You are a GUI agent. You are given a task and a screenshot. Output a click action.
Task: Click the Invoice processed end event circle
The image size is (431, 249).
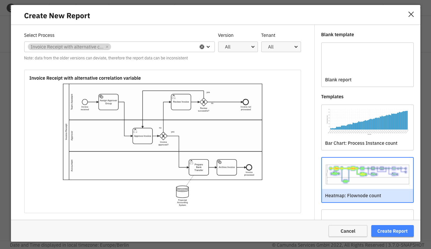(249, 167)
